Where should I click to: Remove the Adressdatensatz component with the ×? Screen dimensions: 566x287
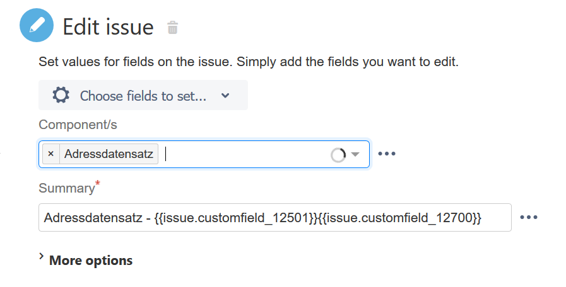click(x=50, y=154)
